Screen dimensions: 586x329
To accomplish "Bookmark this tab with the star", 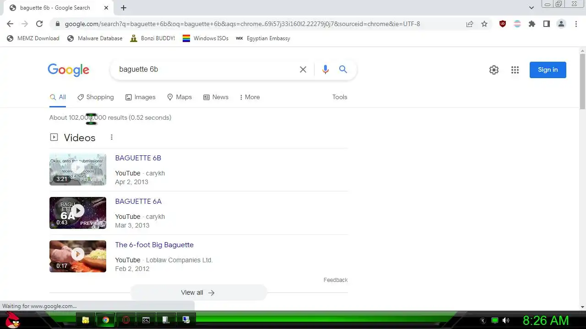I will (484, 24).
